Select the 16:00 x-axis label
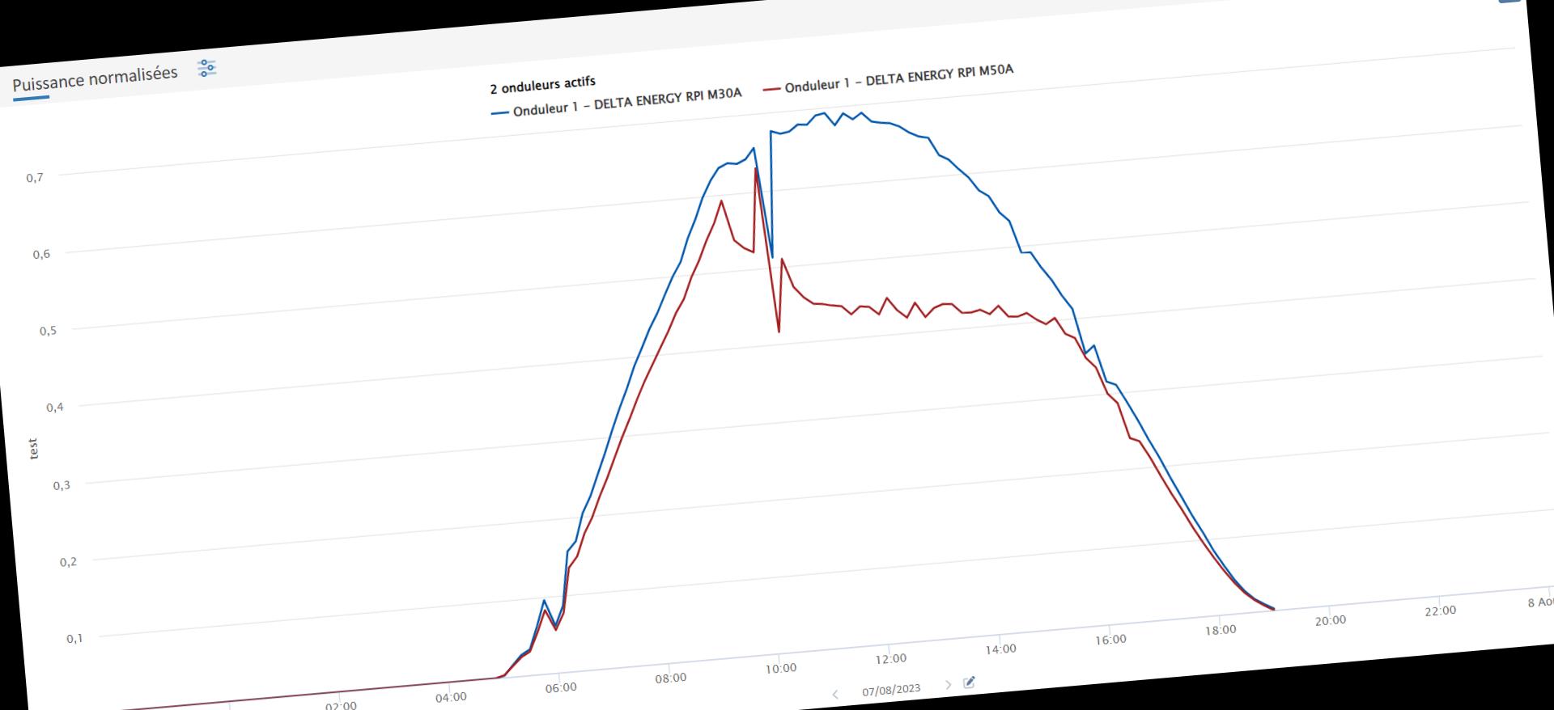The image size is (1554, 710). pyautogui.click(x=1110, y=639)
